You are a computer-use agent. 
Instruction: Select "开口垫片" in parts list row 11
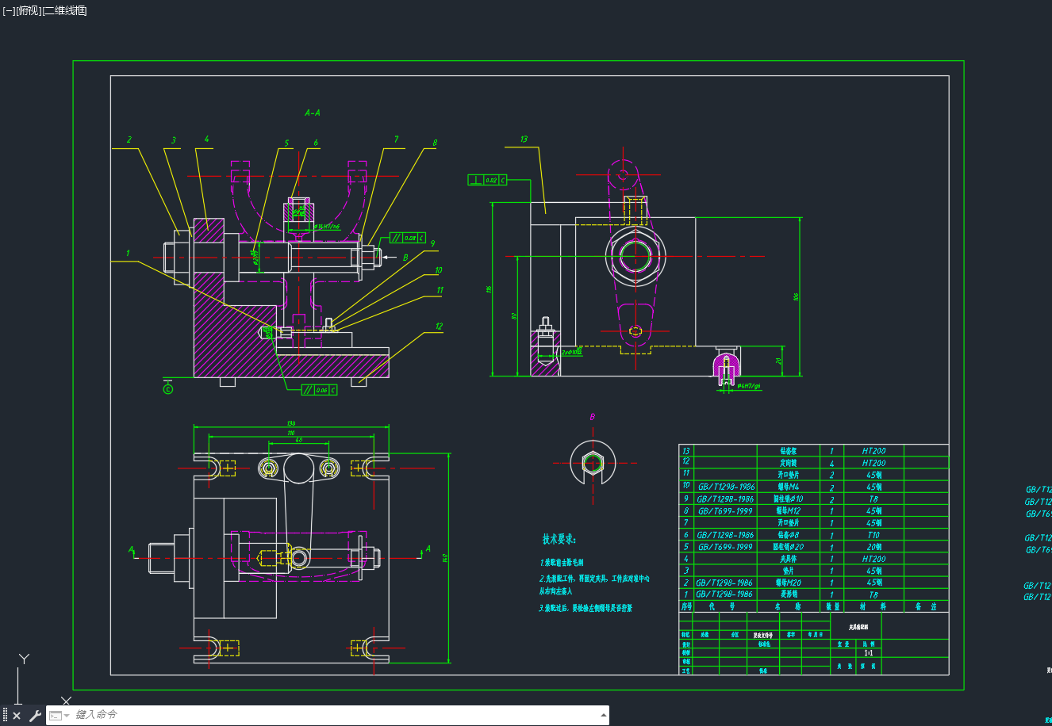pyautogui.click(x=789, y=475)
